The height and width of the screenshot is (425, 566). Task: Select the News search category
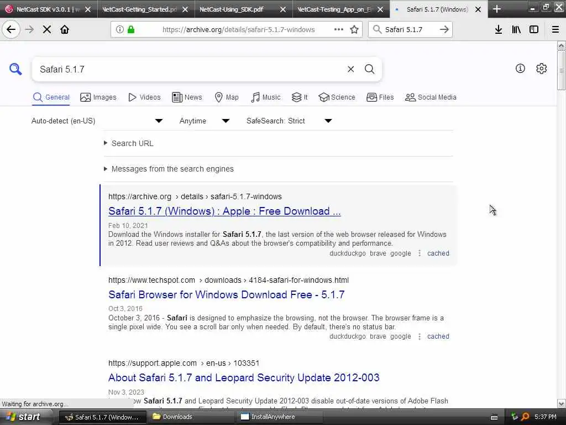tap(187, 97)
